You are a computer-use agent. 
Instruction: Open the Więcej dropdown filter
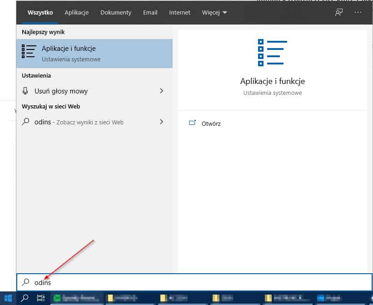click(x=214, y=13)
